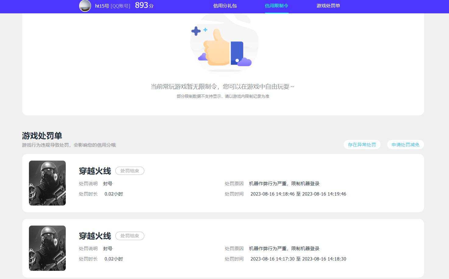
Task: Click the username ht15号
Action: tap(102, 6)
